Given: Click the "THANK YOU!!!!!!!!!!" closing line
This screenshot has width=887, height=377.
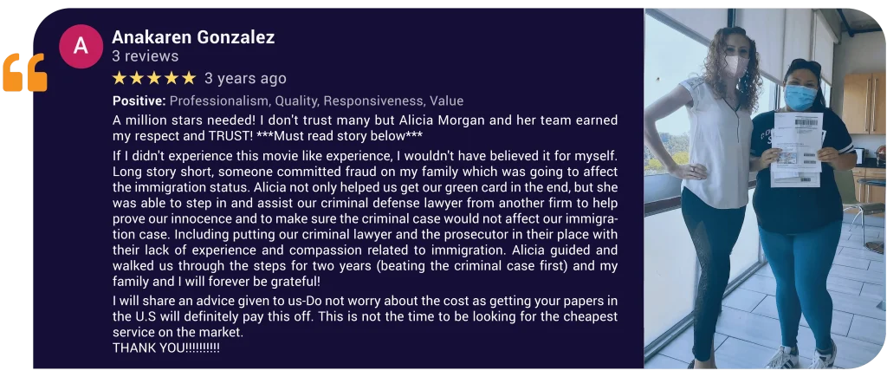Looking at the screenshot, I should 166,347.
